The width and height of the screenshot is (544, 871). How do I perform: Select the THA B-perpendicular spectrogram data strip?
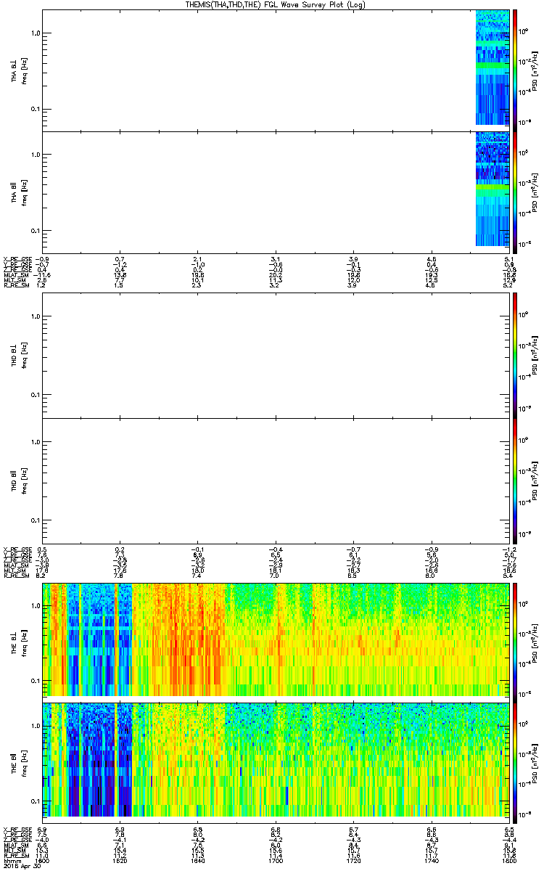pyautogui.click(x=493, y=68)
